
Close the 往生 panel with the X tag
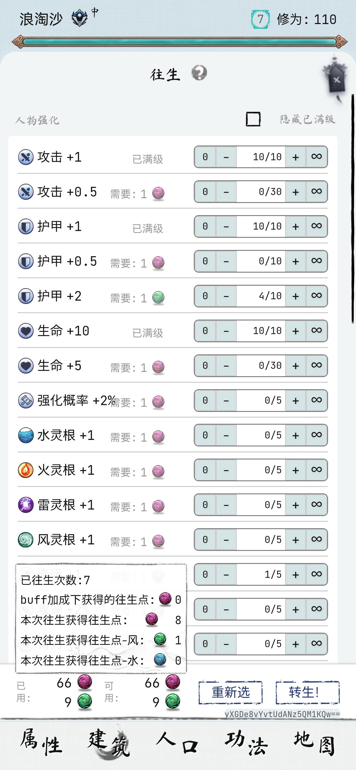pyautogui.click(x=337, y=80)
